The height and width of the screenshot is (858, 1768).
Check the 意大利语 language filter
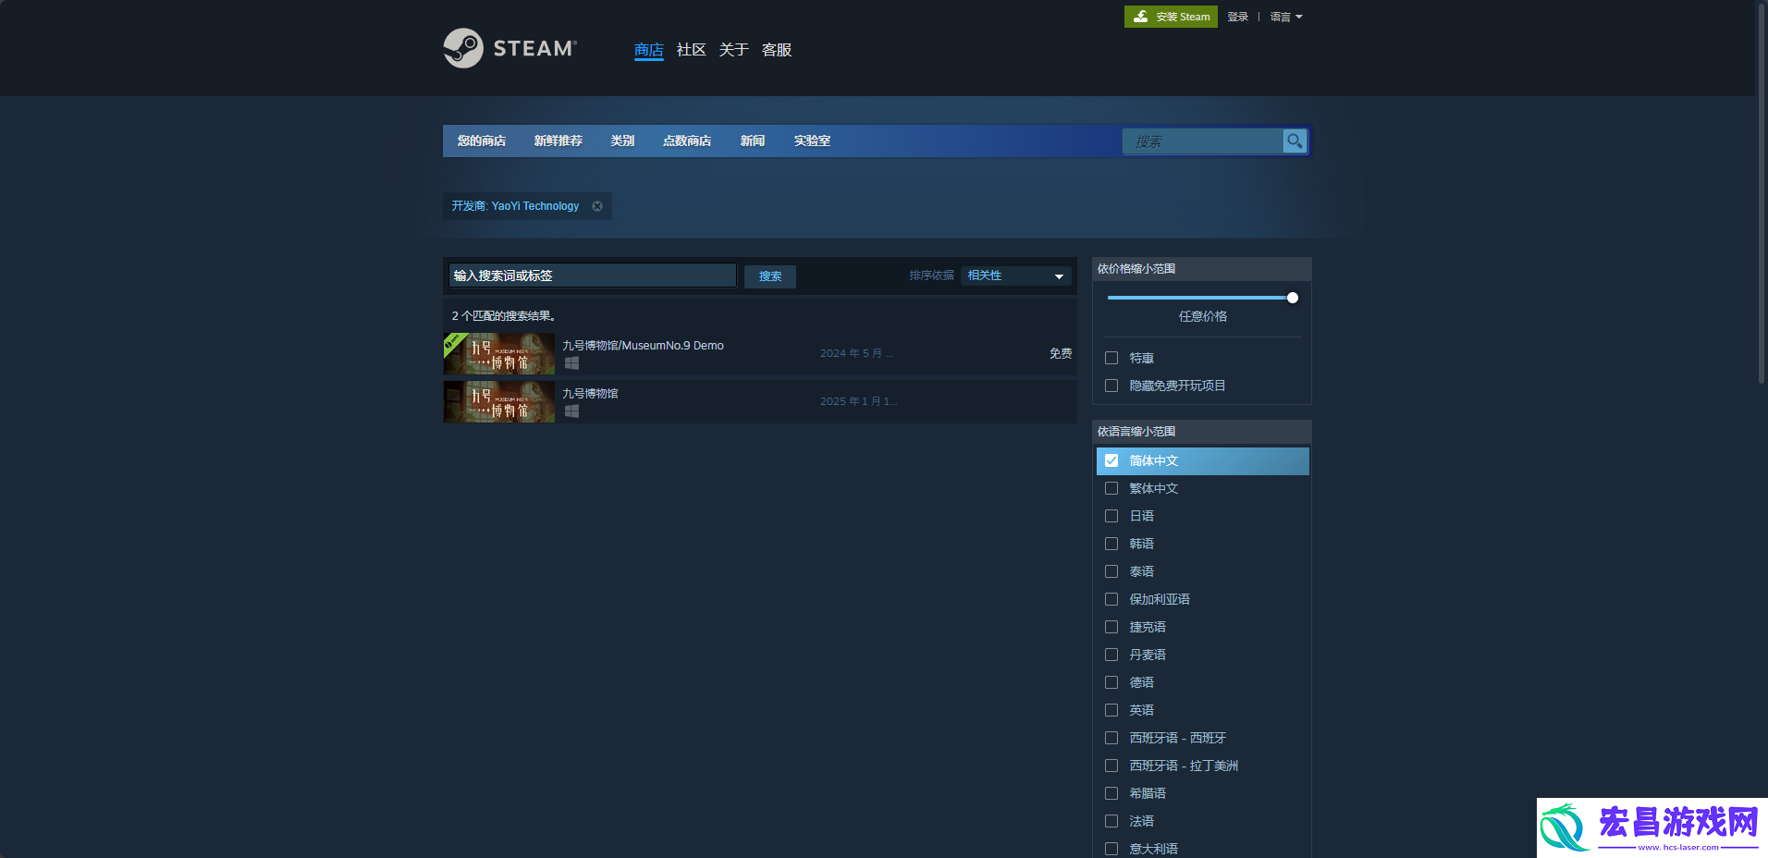1111,849
